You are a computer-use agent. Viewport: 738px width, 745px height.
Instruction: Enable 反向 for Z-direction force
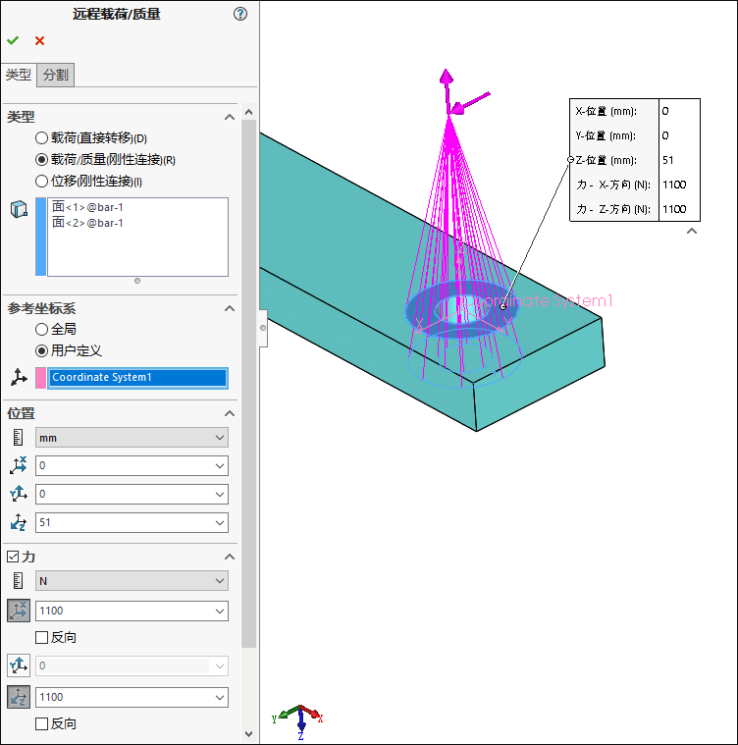pos(41,724)
